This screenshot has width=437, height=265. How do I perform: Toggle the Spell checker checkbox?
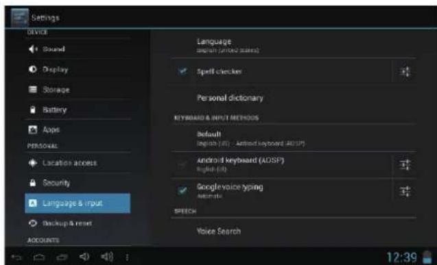point(182,71)
